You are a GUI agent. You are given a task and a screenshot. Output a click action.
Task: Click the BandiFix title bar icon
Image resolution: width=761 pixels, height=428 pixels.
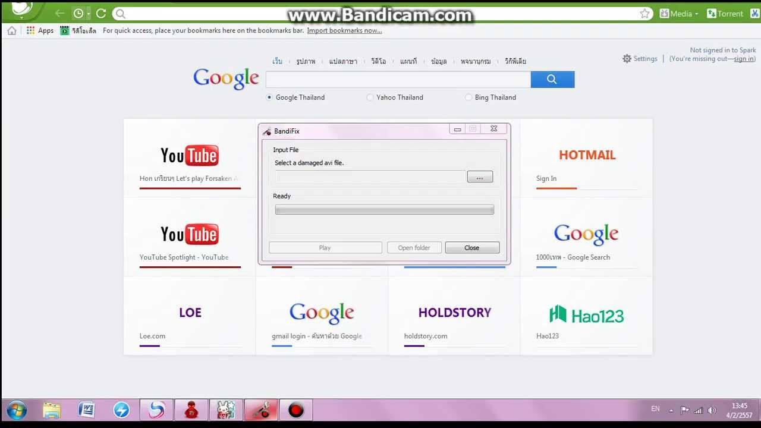(x=267, y=131)
